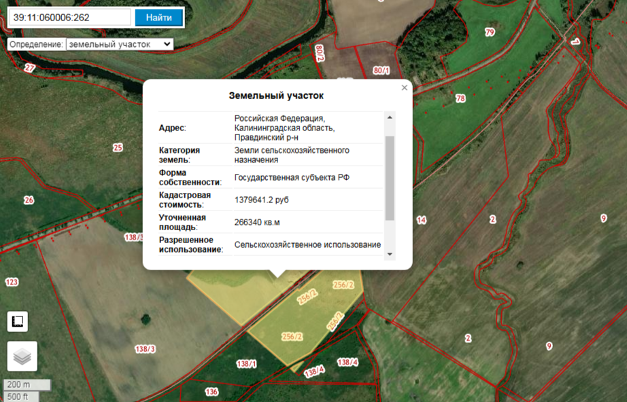This screenshot has width=627, height=402.
Task: Select parcel 123 at left edge
Action: 12,281
